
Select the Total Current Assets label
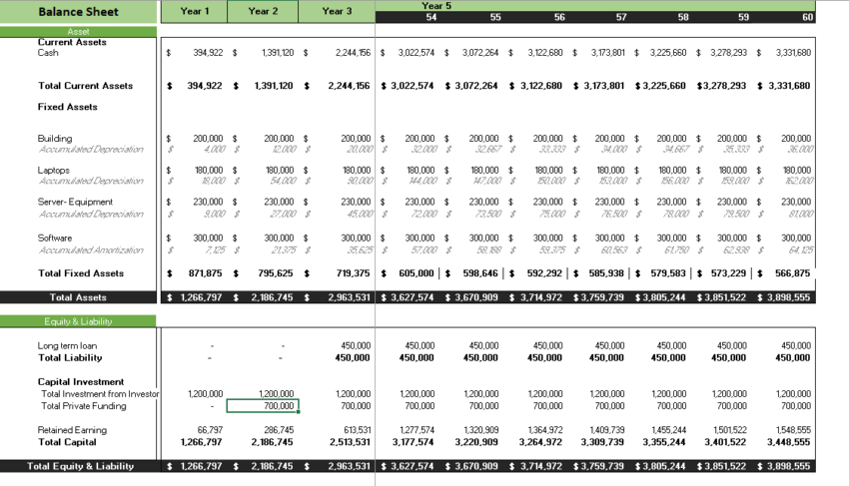(86, 86)
